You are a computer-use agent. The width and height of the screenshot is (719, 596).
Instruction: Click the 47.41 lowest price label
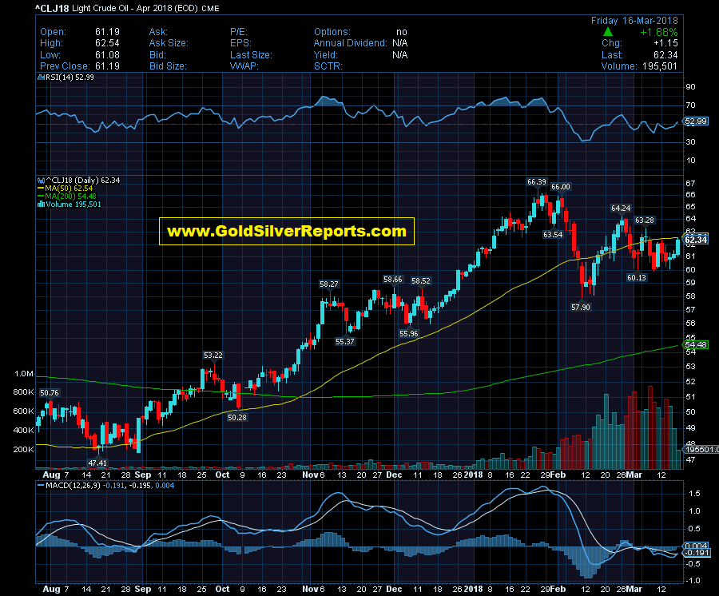(97, 463)
